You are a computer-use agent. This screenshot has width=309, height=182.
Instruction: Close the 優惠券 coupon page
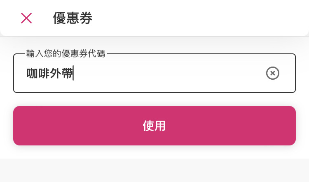coord(26,18)
